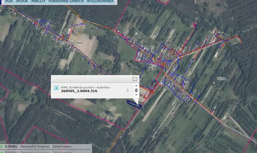
Task: Close the parcel info popup
Action: [x=135, y=79]
